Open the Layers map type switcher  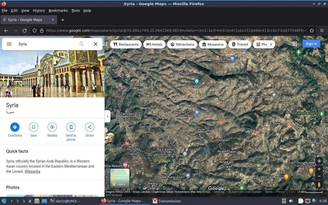point(120,178)
